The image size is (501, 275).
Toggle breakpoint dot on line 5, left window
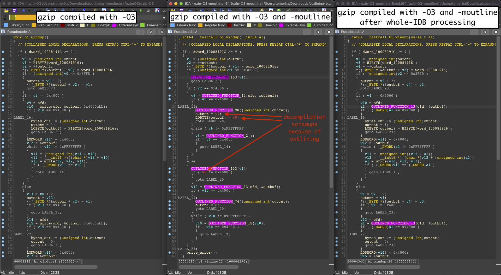[3, 52]
